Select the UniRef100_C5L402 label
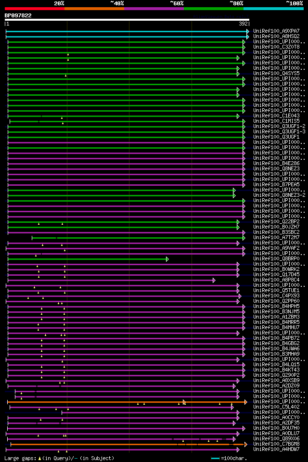The width and height of the screenshot is (308, 462). (x=276, y=407)
